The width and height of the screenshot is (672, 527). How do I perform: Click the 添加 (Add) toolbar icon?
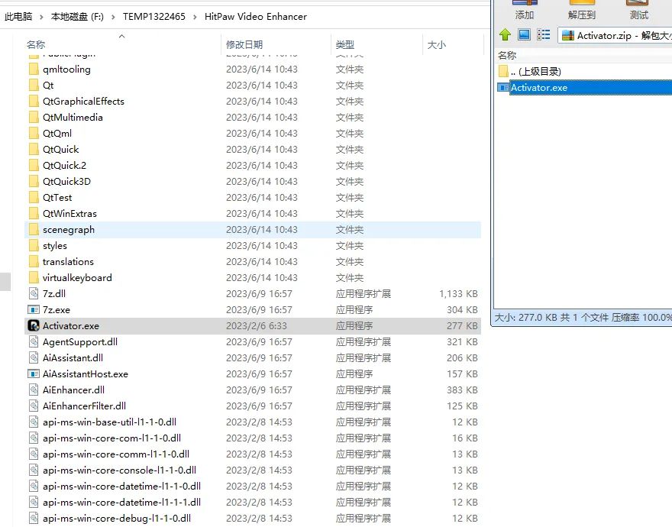(x=525, y=10)
